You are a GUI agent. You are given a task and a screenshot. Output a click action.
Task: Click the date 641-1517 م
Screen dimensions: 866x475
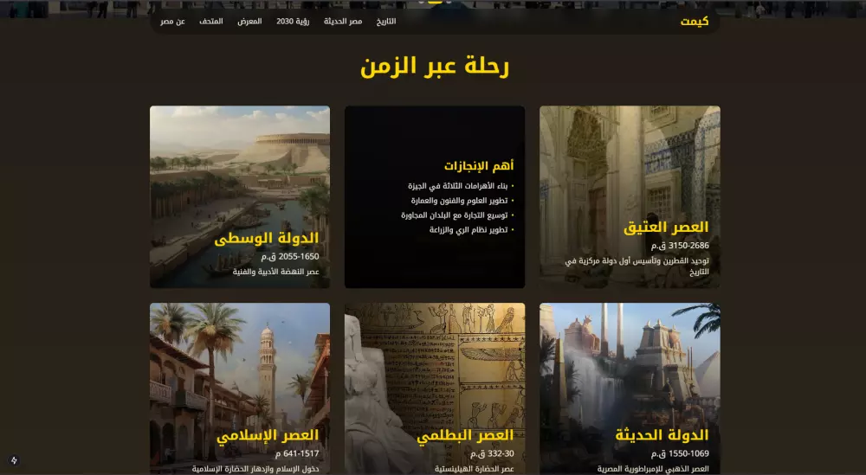point(297,453)
